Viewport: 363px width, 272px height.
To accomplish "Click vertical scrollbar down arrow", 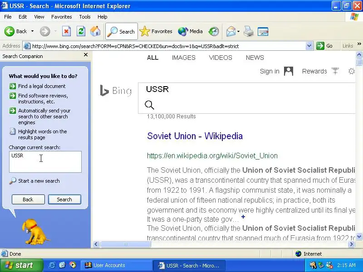I will coord(359,236).
